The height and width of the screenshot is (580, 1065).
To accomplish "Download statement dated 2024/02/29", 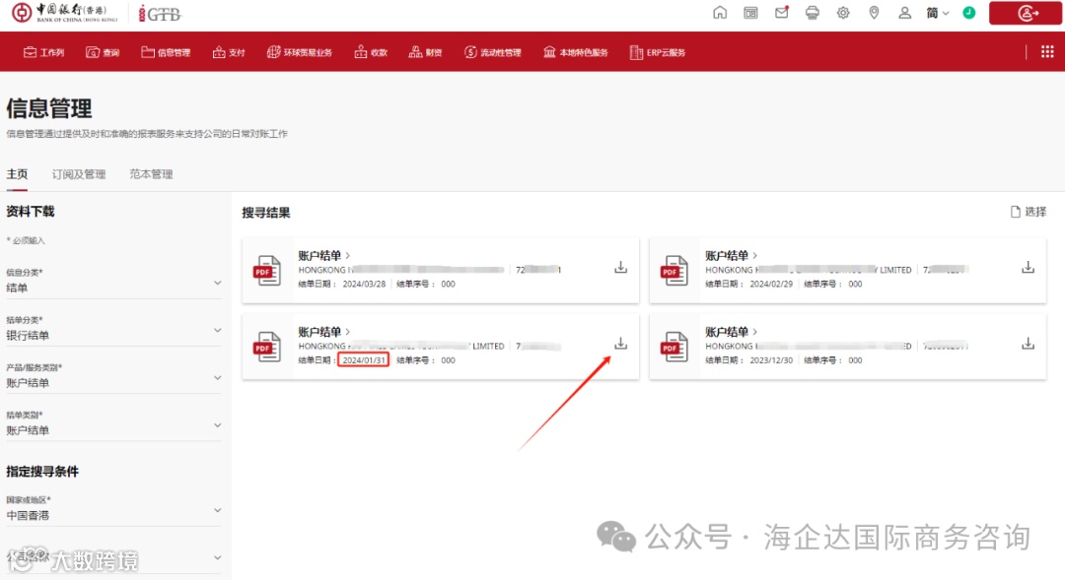I will click(x=1029, y=267).
